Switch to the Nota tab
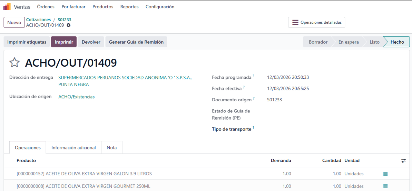The height and width of the screenshot is (191, 412). [111, 148]
